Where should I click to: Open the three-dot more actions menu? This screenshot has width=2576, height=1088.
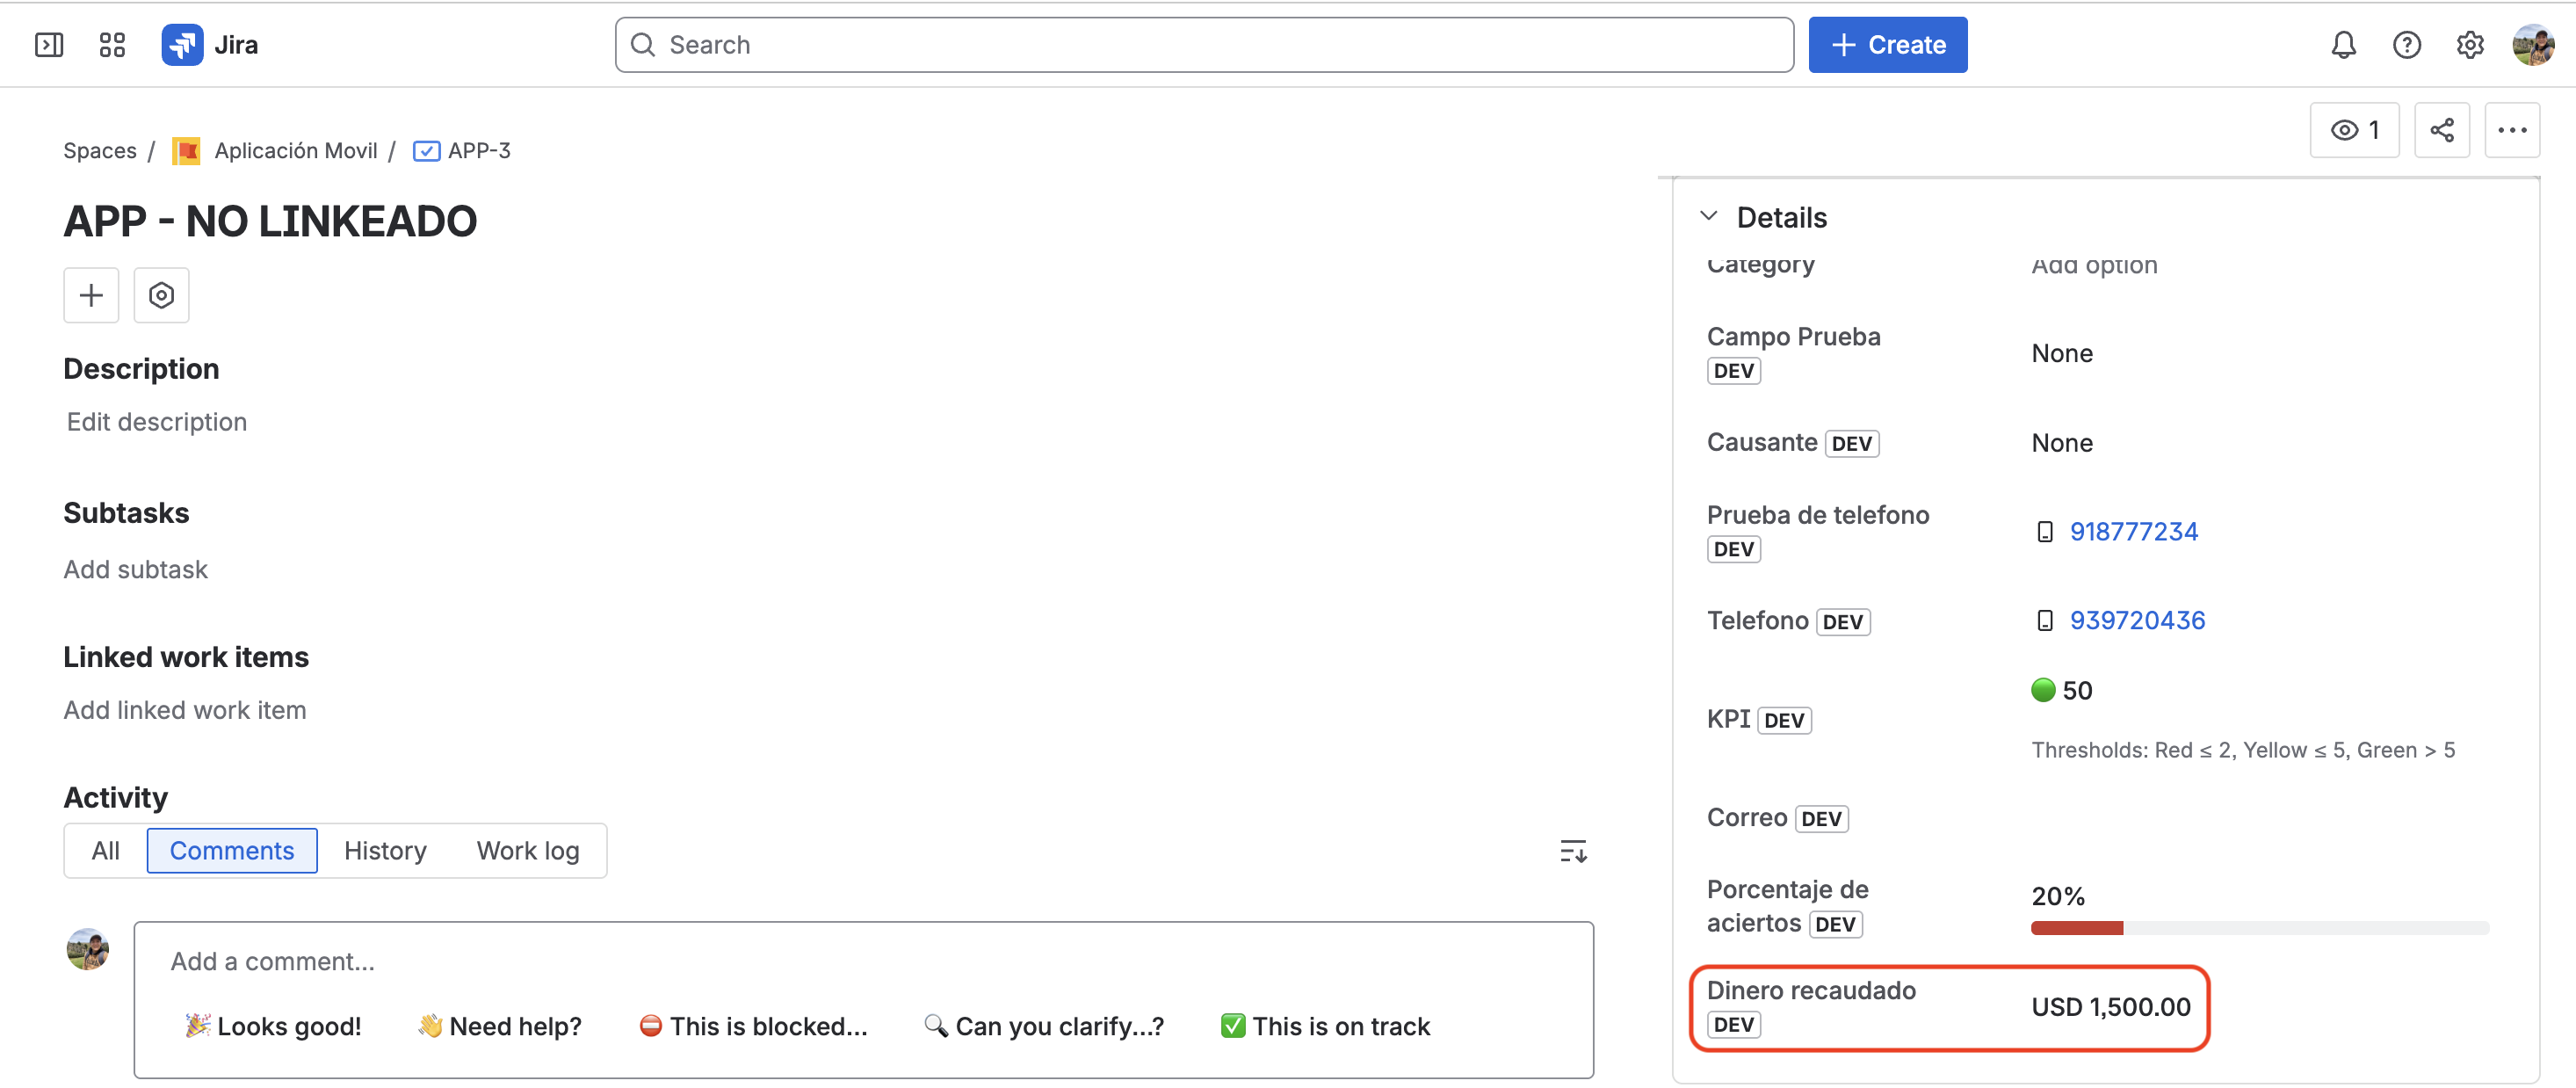[2511, 130]
